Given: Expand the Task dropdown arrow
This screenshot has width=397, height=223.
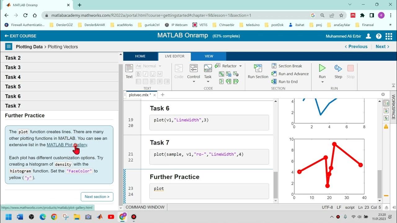Looking at the screenshot, I should point(208,82).
